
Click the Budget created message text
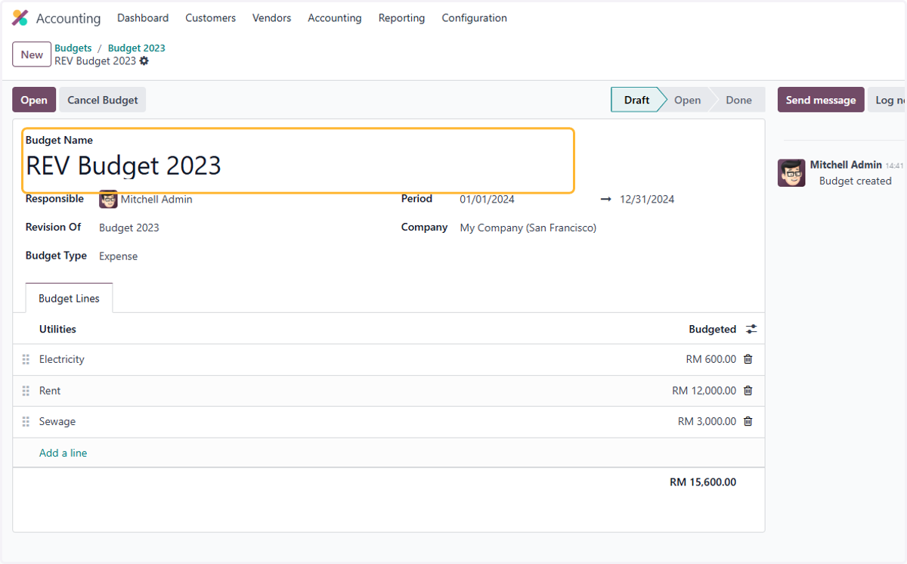click(x=856, y=181)
